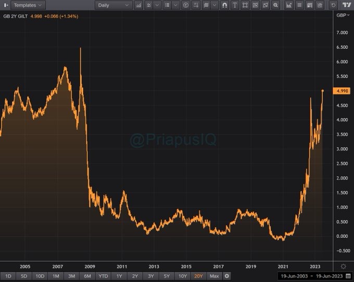The width and height of the screenshot is (354, 282).
Task: Select the 2Y time range
Action: 135,276
